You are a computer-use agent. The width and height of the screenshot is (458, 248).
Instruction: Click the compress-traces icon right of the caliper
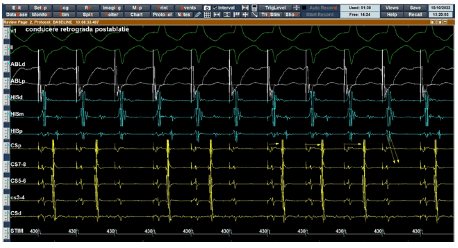point(226,15)
